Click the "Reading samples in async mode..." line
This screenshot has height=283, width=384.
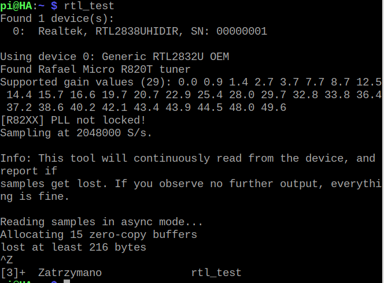point(101,222)
